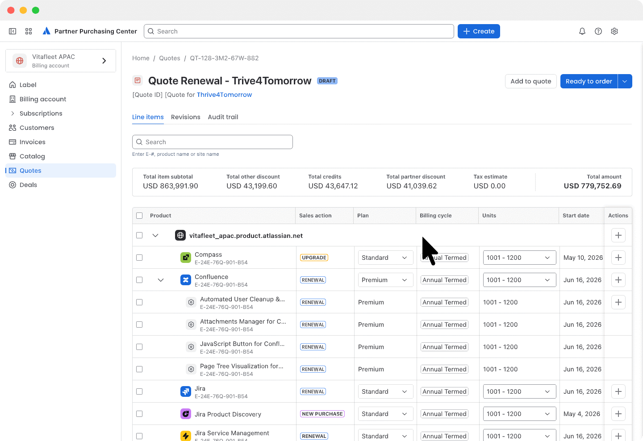The image size is (643, 441).
Task: Open Customers in the sidebar
Action: [x=61, y=128]
